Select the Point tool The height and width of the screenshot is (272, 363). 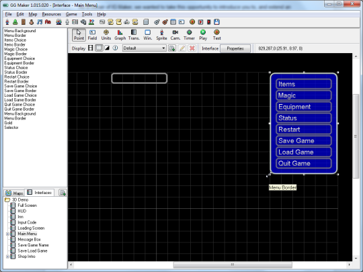coord(79,35)
